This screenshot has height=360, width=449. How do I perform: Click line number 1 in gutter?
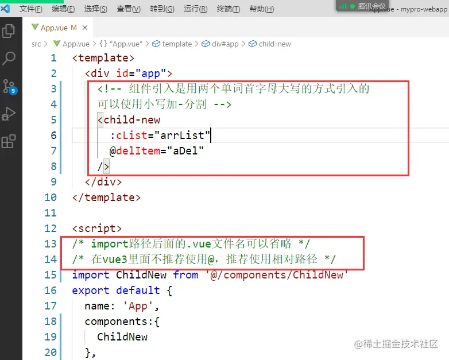(53, 58)
